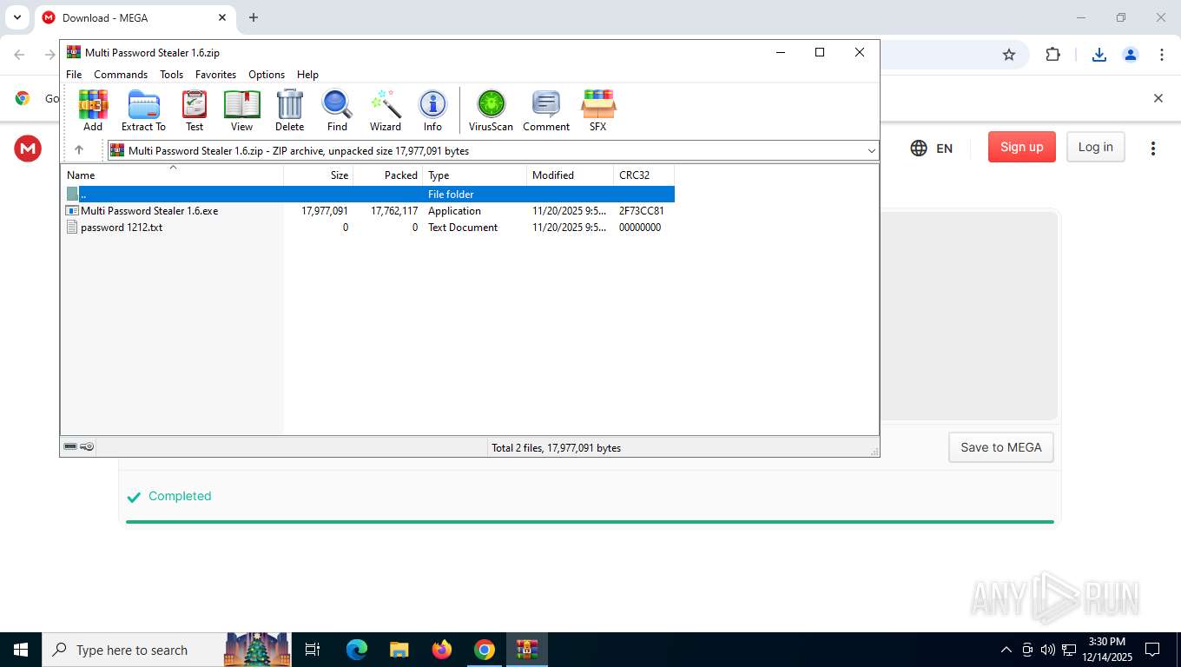Click the Sign up button on MEGA
1181x667 pixels.
[x=1022, y=147]
